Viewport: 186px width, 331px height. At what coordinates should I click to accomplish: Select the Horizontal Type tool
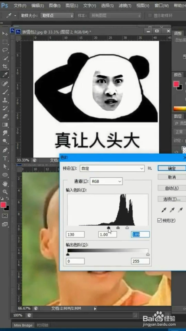(x=5, y=158)
